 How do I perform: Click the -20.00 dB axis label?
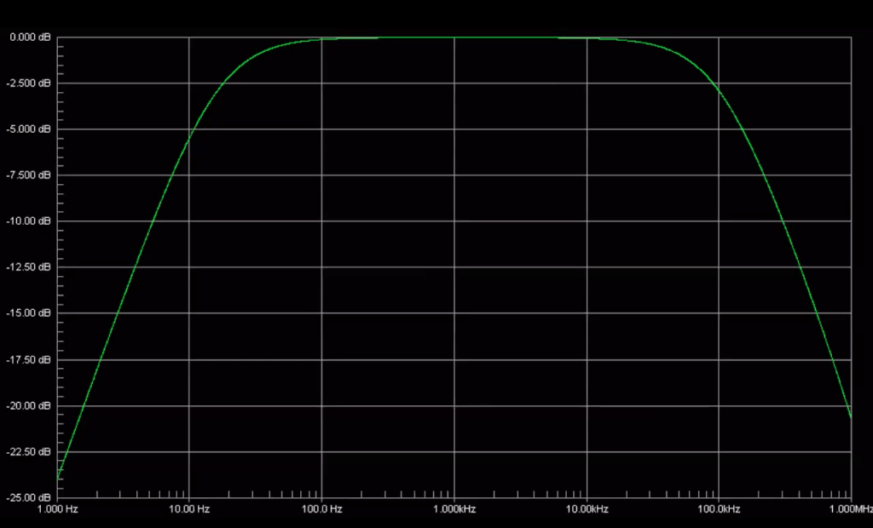pos(28,405)
